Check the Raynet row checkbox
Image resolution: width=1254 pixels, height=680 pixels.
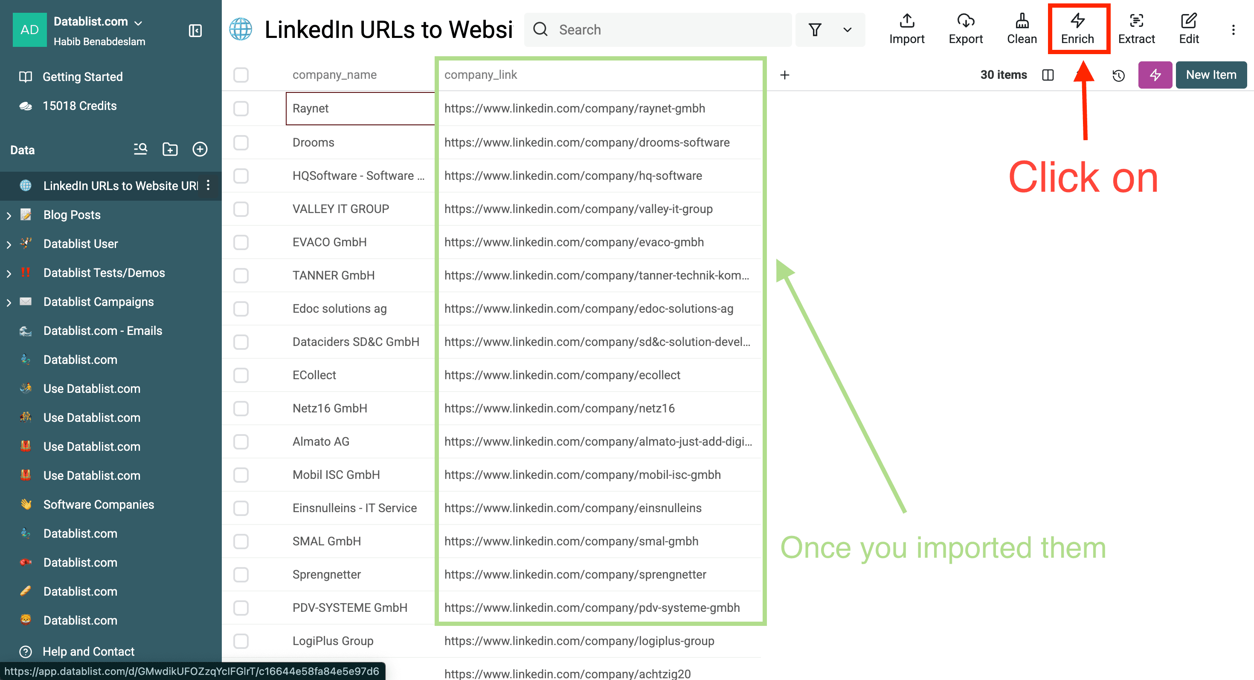coord(241,109)
